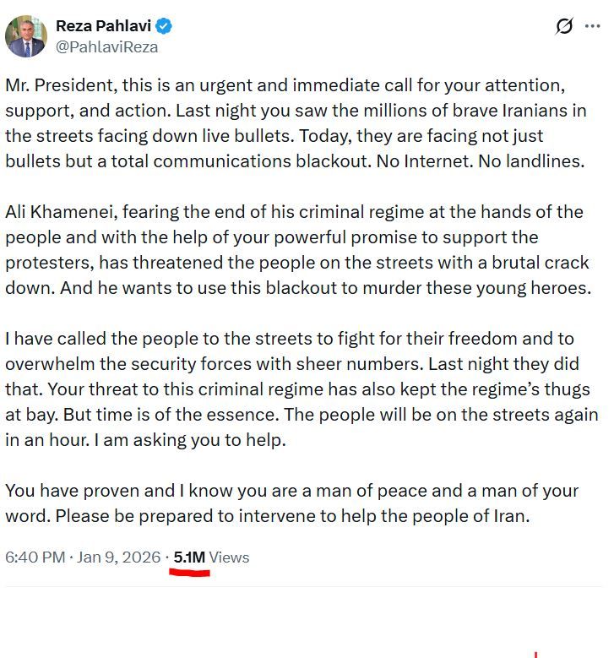
Task: Click the small red mark at bottom right
Action: pos(535,654)
